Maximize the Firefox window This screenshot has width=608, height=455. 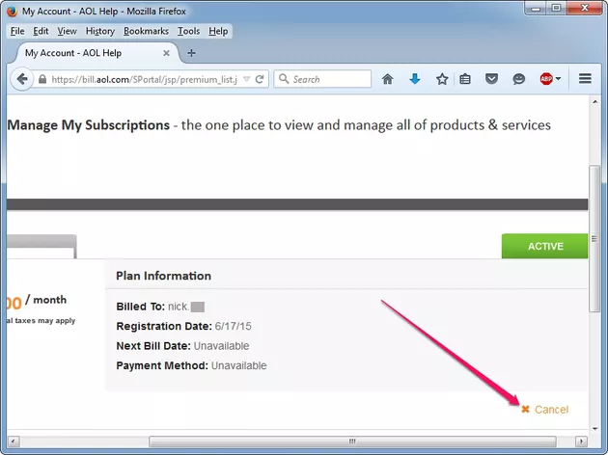(x=557, y=8)
